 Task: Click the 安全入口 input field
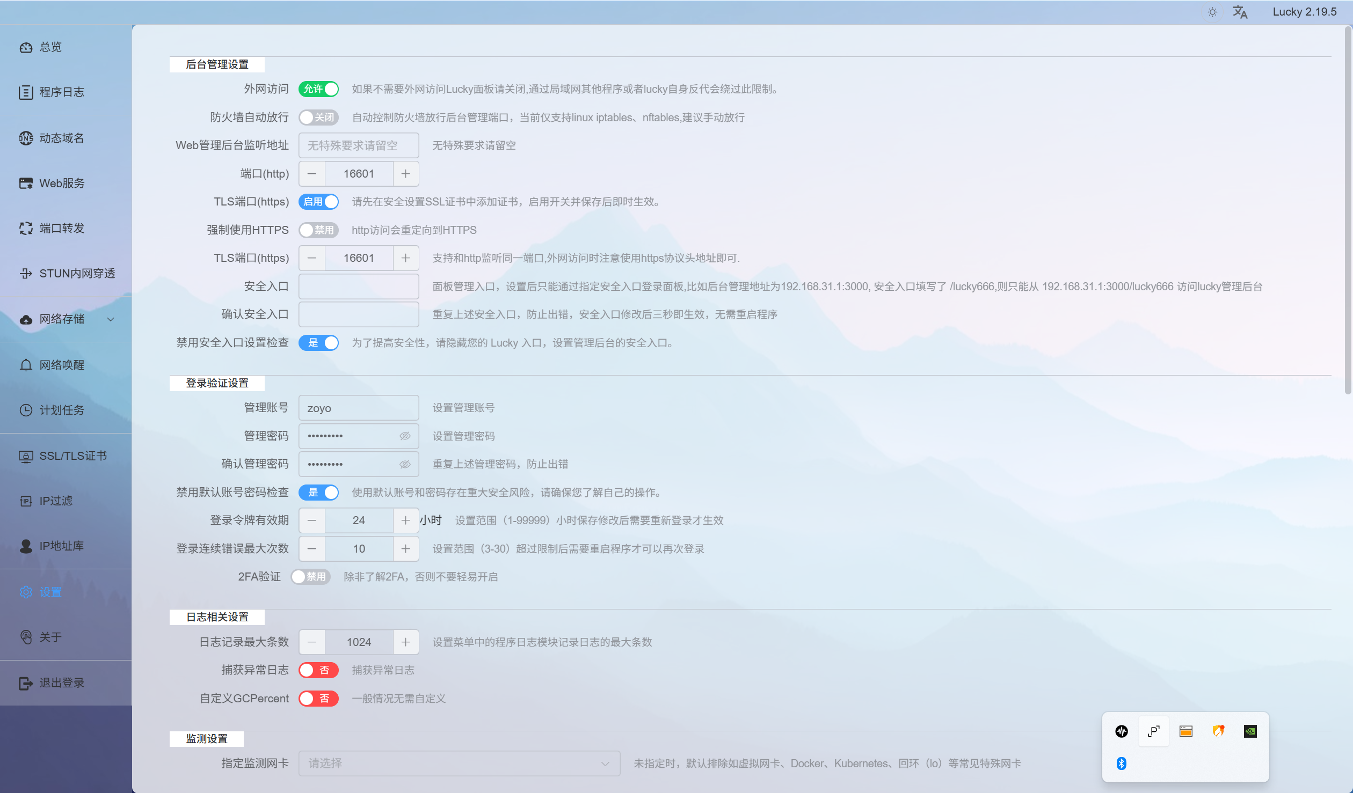pyautogui.click(x=359, y=287)
